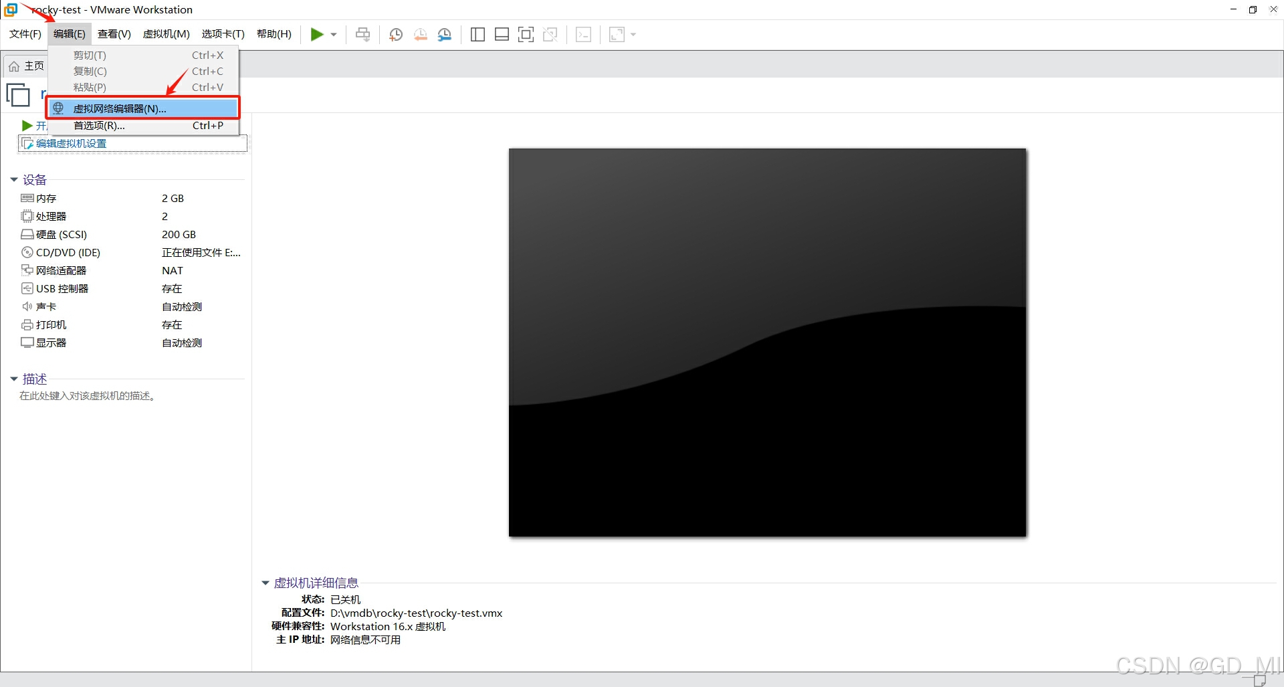Image resolution: width=1284 pixels, height=687 pixels.
Task: Click the USB controller icon
Action: pyautogui.click(x=27, y=288)
